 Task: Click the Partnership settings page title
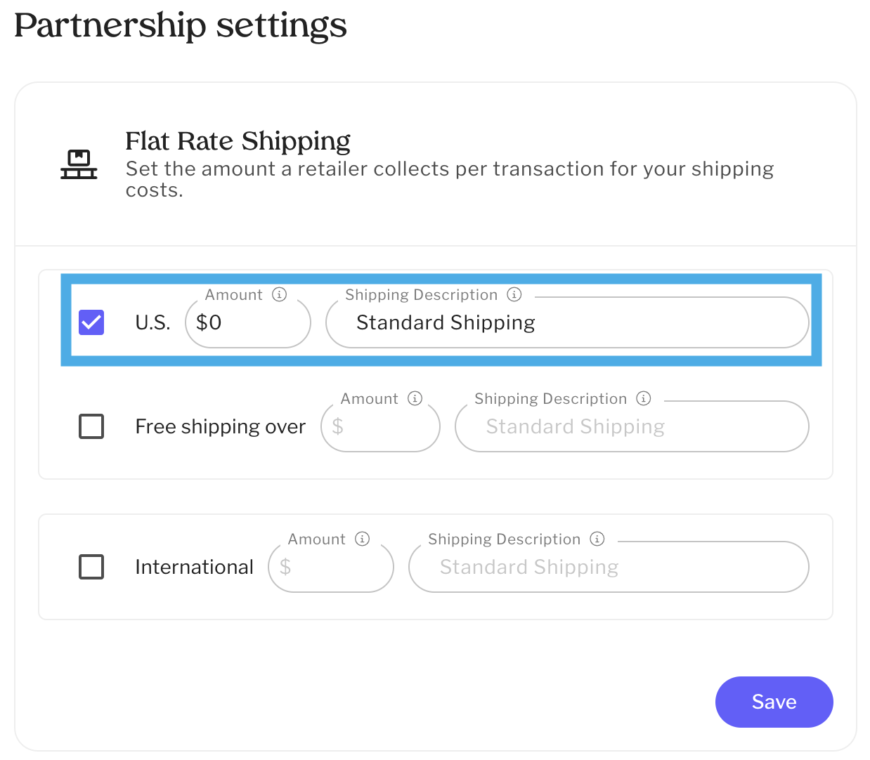[181, 25]
